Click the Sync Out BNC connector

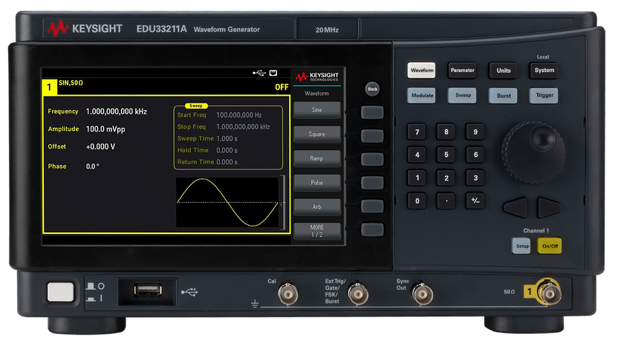point(422,294)
